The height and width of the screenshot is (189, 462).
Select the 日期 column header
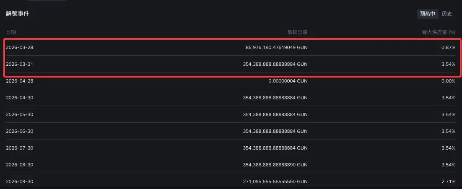(11, 32)
